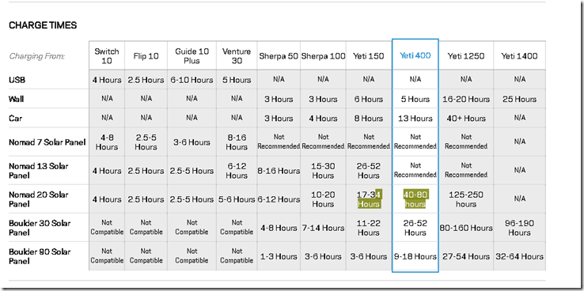Image resolution: width=584 pixels, height=291 pixels.
Task: Click the highlighted '17-34 Hours' cell
Action: (x=368, y=199)
